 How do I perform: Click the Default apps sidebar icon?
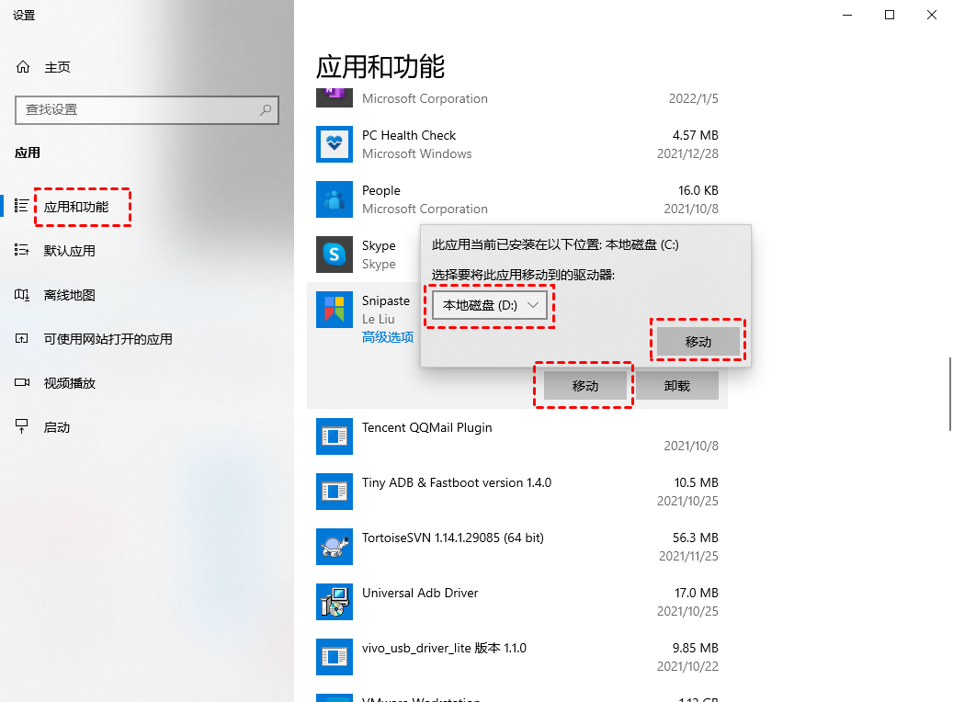pyautogui.click(x=22, y=251)
